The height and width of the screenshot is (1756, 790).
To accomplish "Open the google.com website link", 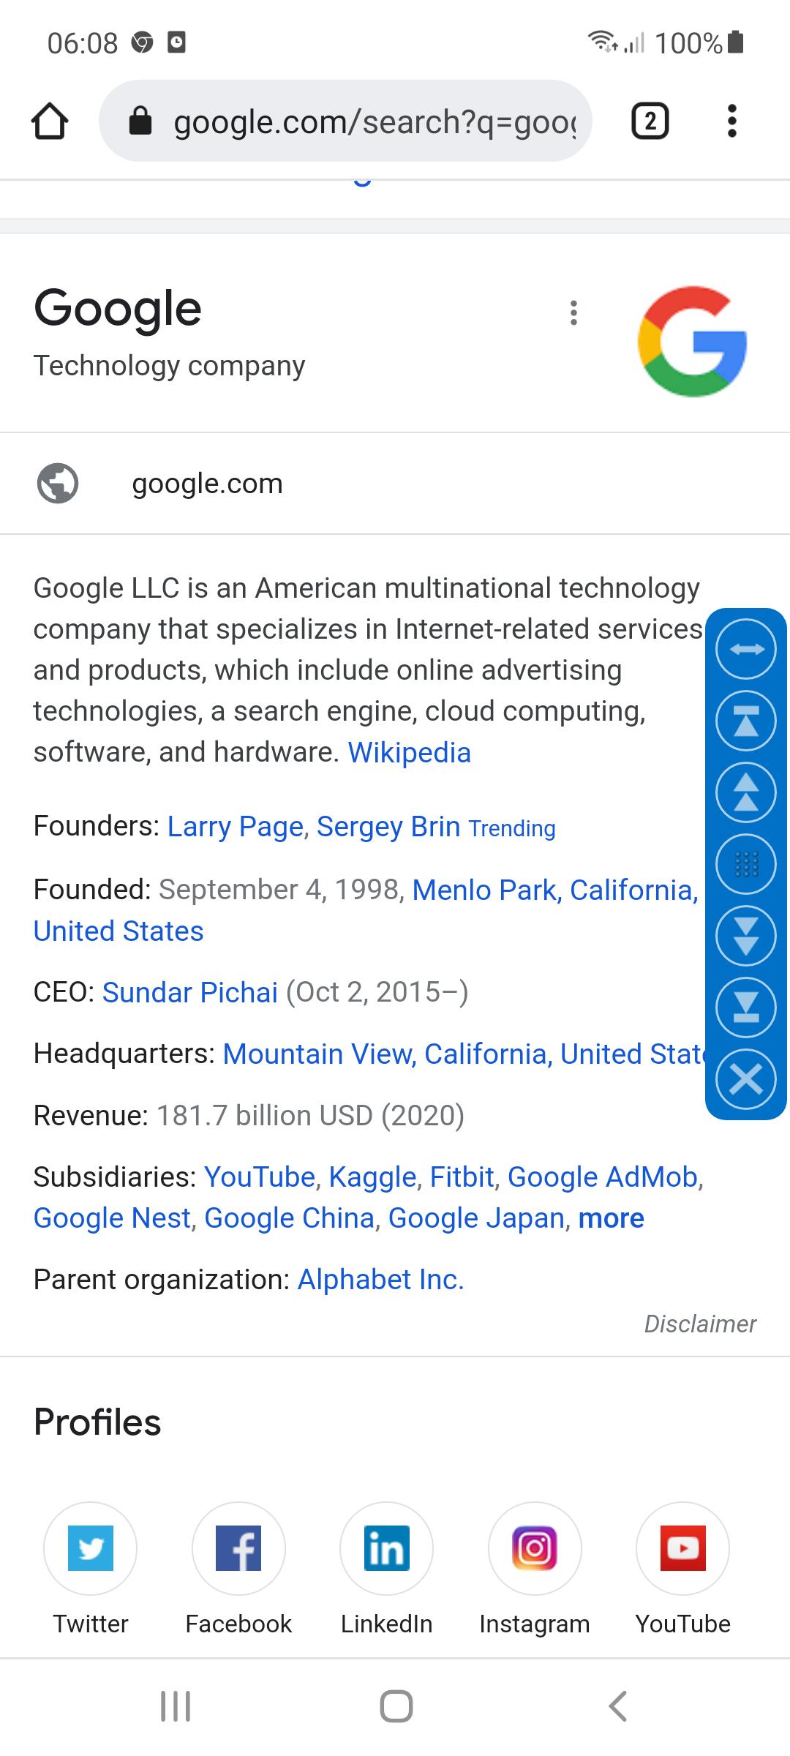I will tap(207, 484).
